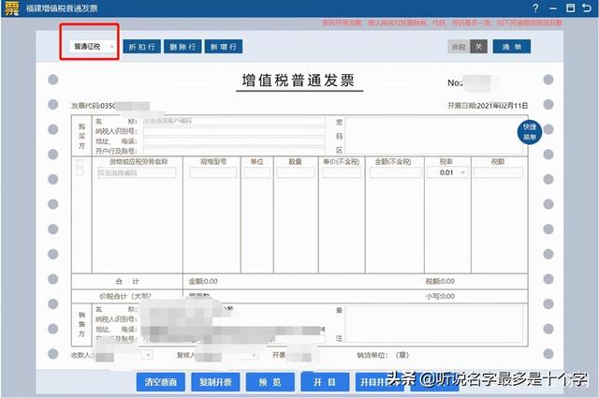The height and width of the screenshot is (398, 599).
Task: Click the restore window icon in title bar
Action: pyautogui.click(x=570, y=8)
